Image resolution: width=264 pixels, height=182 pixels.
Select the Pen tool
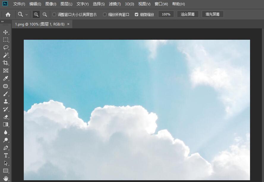[x=6, y=148]
